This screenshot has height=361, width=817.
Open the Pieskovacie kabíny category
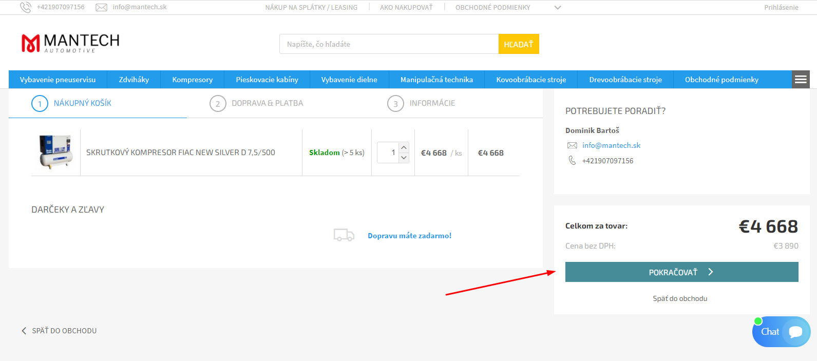point(267,80)
